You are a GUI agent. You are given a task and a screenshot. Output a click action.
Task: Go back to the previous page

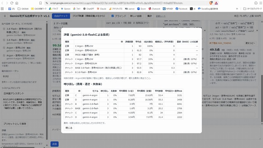2,3
